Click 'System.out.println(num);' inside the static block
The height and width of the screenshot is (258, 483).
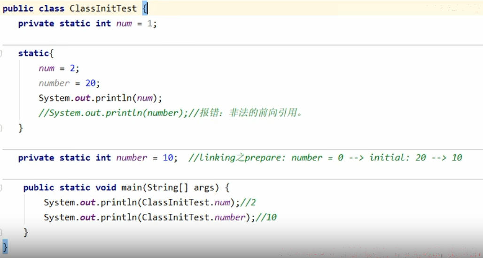(x=100, y=98)
